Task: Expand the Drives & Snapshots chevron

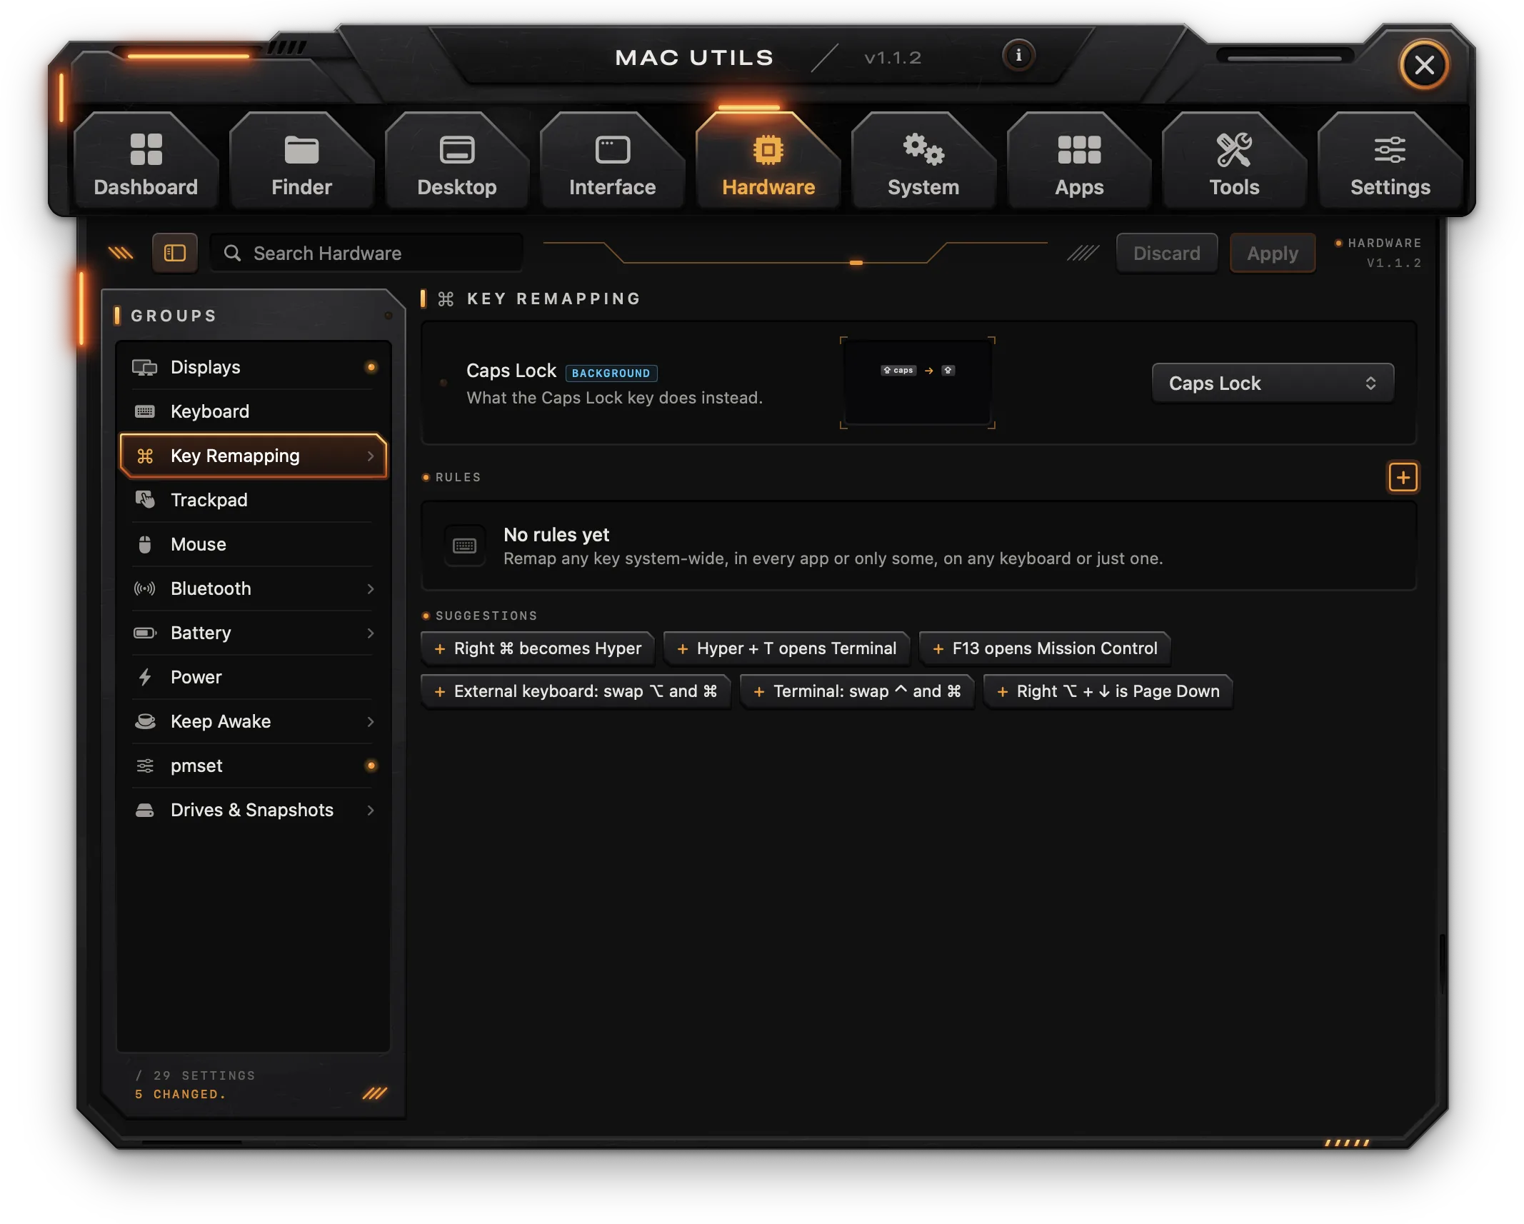Action: pos(371,810)
